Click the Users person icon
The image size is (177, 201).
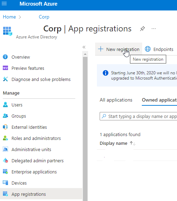5,105
